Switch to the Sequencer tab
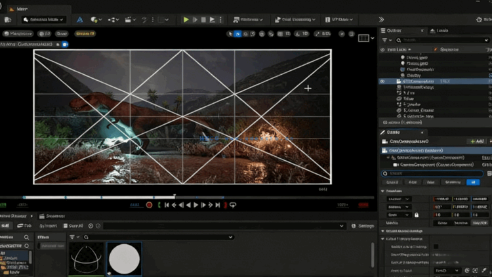The image size is (492, 277). tap(52, 216)
